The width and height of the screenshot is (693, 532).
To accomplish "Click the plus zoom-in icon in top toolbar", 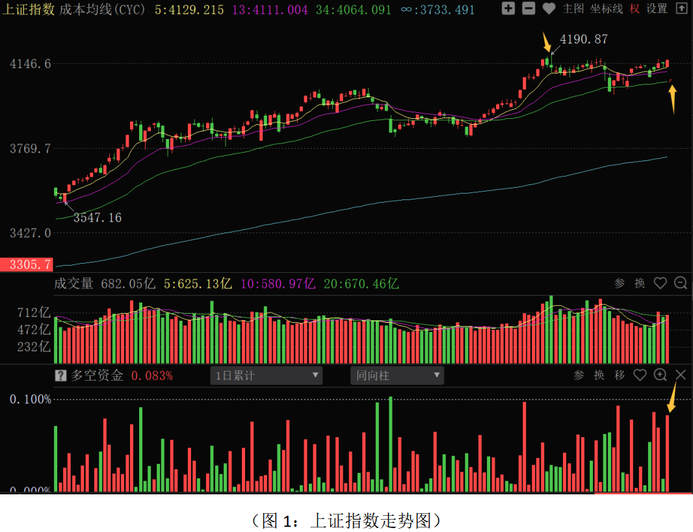I will tap(508, 9).
